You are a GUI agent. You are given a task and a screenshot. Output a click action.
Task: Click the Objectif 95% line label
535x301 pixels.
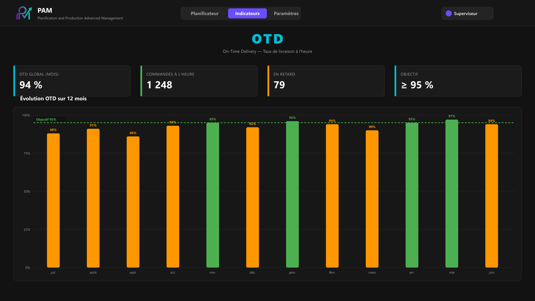pos(46,119)
